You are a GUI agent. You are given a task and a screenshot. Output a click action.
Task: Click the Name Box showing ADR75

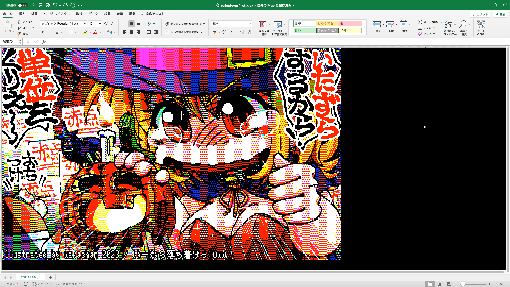point(11,41)
